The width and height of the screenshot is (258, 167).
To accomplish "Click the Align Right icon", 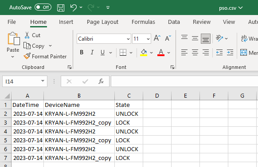I will point(206,53).
